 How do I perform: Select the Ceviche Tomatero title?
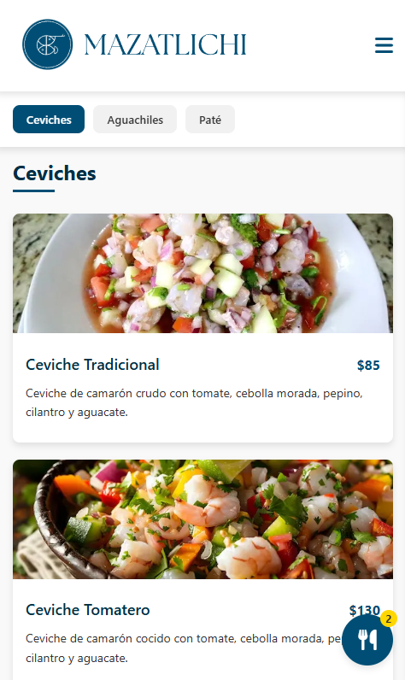click(88, 610)
